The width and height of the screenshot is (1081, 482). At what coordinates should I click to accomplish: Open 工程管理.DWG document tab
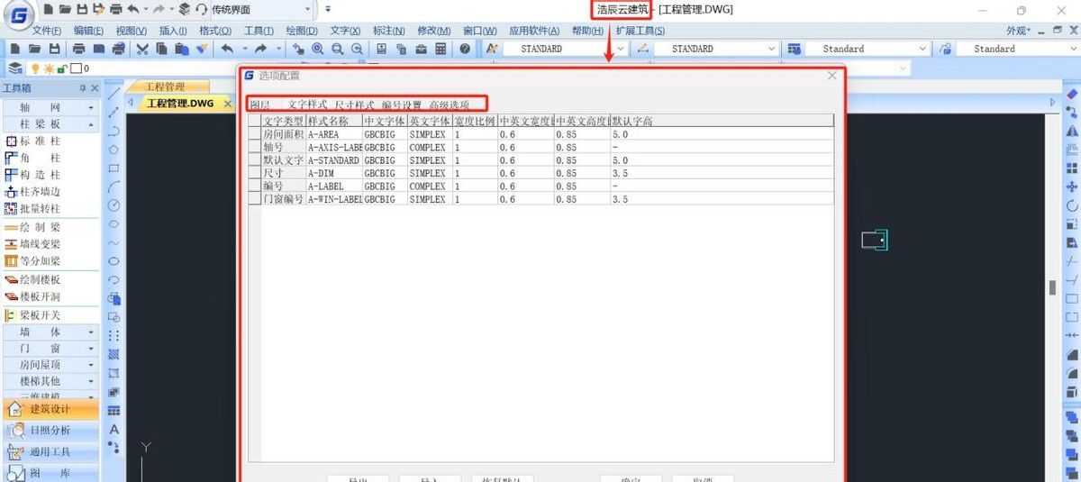pyautogui.click(x=180, y=104)
